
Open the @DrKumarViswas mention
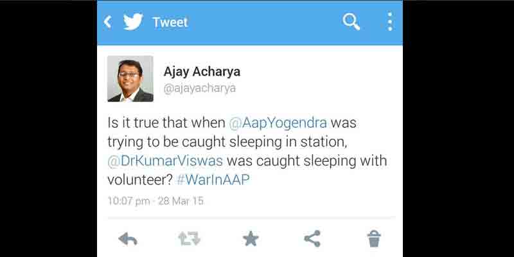(165, 161)
